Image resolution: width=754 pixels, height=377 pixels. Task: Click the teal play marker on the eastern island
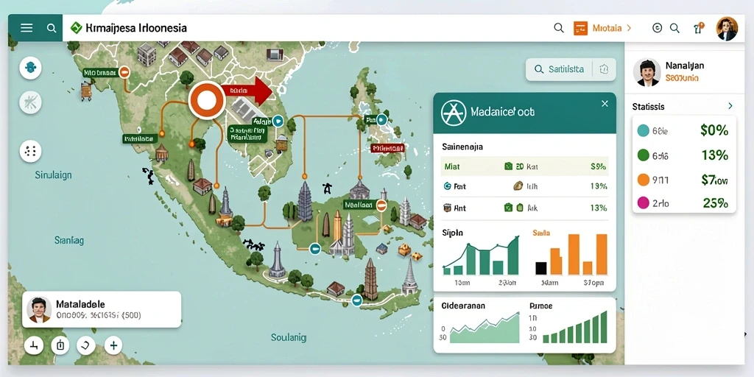tap(382, 119)
